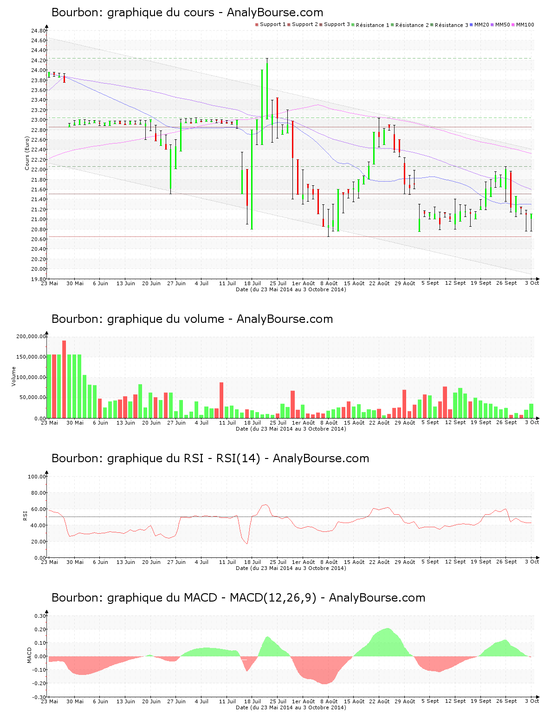Click the 50,000.00 tick on volume axis

tap(32, 398)
